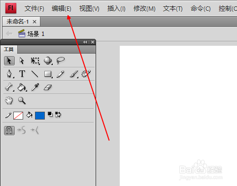Select the 3D Rotation tool
237x186 pixels.
(x=48, y=61)
